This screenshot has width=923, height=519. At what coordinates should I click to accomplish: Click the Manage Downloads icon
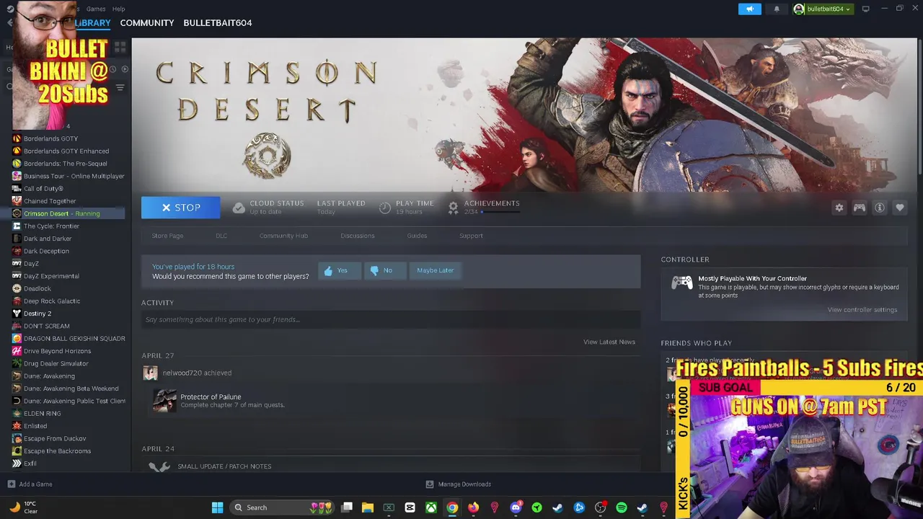click(x=430, y=484)
